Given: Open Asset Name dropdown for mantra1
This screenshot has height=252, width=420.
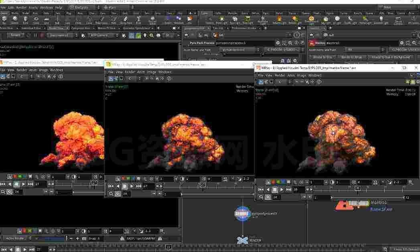Looking at the screenshot, I should 365,50.
